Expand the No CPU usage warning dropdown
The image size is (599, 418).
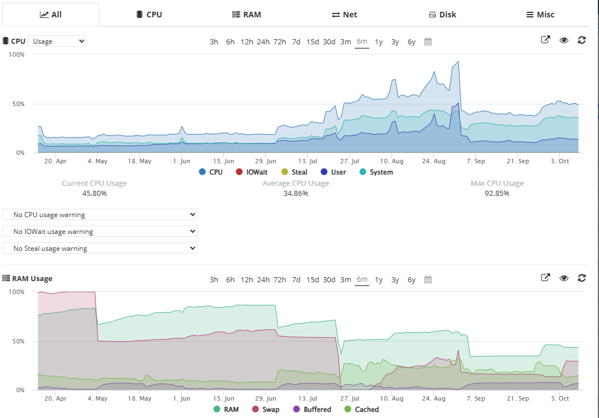click(x=100, y=214)
